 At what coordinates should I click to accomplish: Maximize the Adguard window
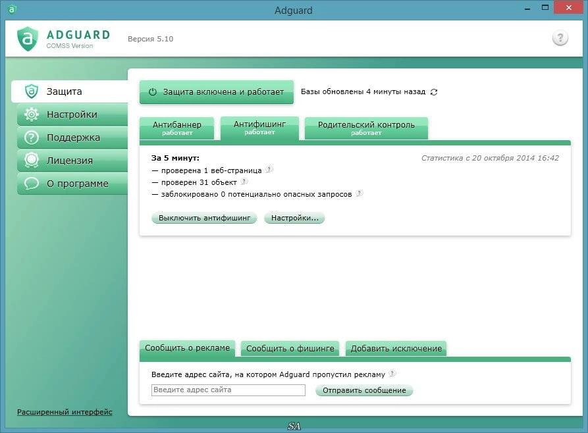click(545, 7)
